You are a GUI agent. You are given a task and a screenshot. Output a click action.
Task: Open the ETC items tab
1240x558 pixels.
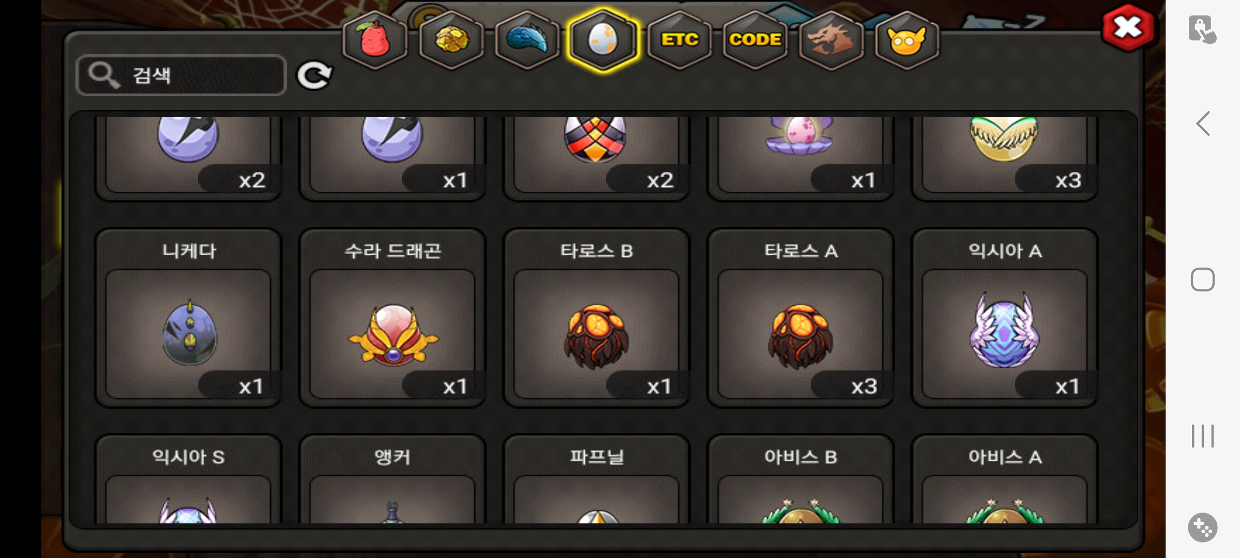[679, 40]
